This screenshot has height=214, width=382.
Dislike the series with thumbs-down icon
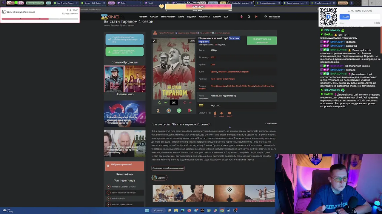185,103
